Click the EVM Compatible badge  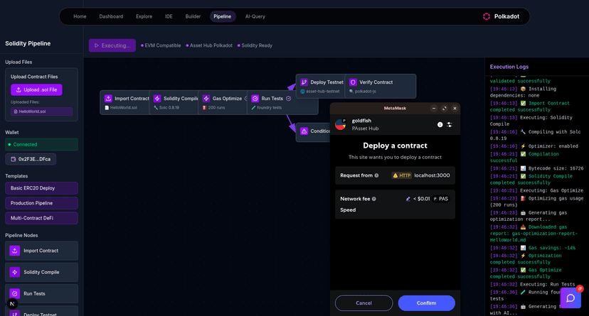pos(161,45)
